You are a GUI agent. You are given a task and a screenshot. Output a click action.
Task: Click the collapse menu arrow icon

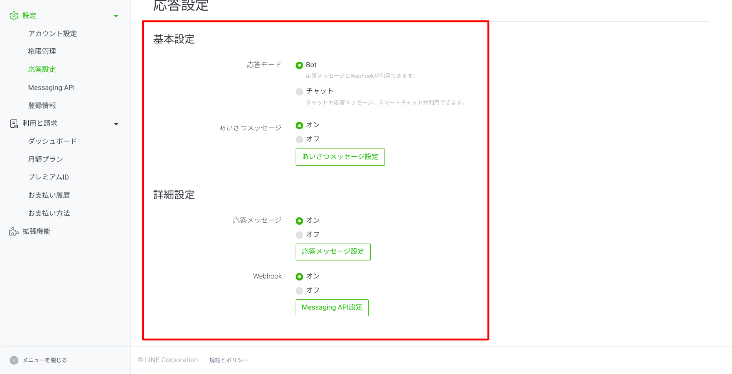point(14,360)
